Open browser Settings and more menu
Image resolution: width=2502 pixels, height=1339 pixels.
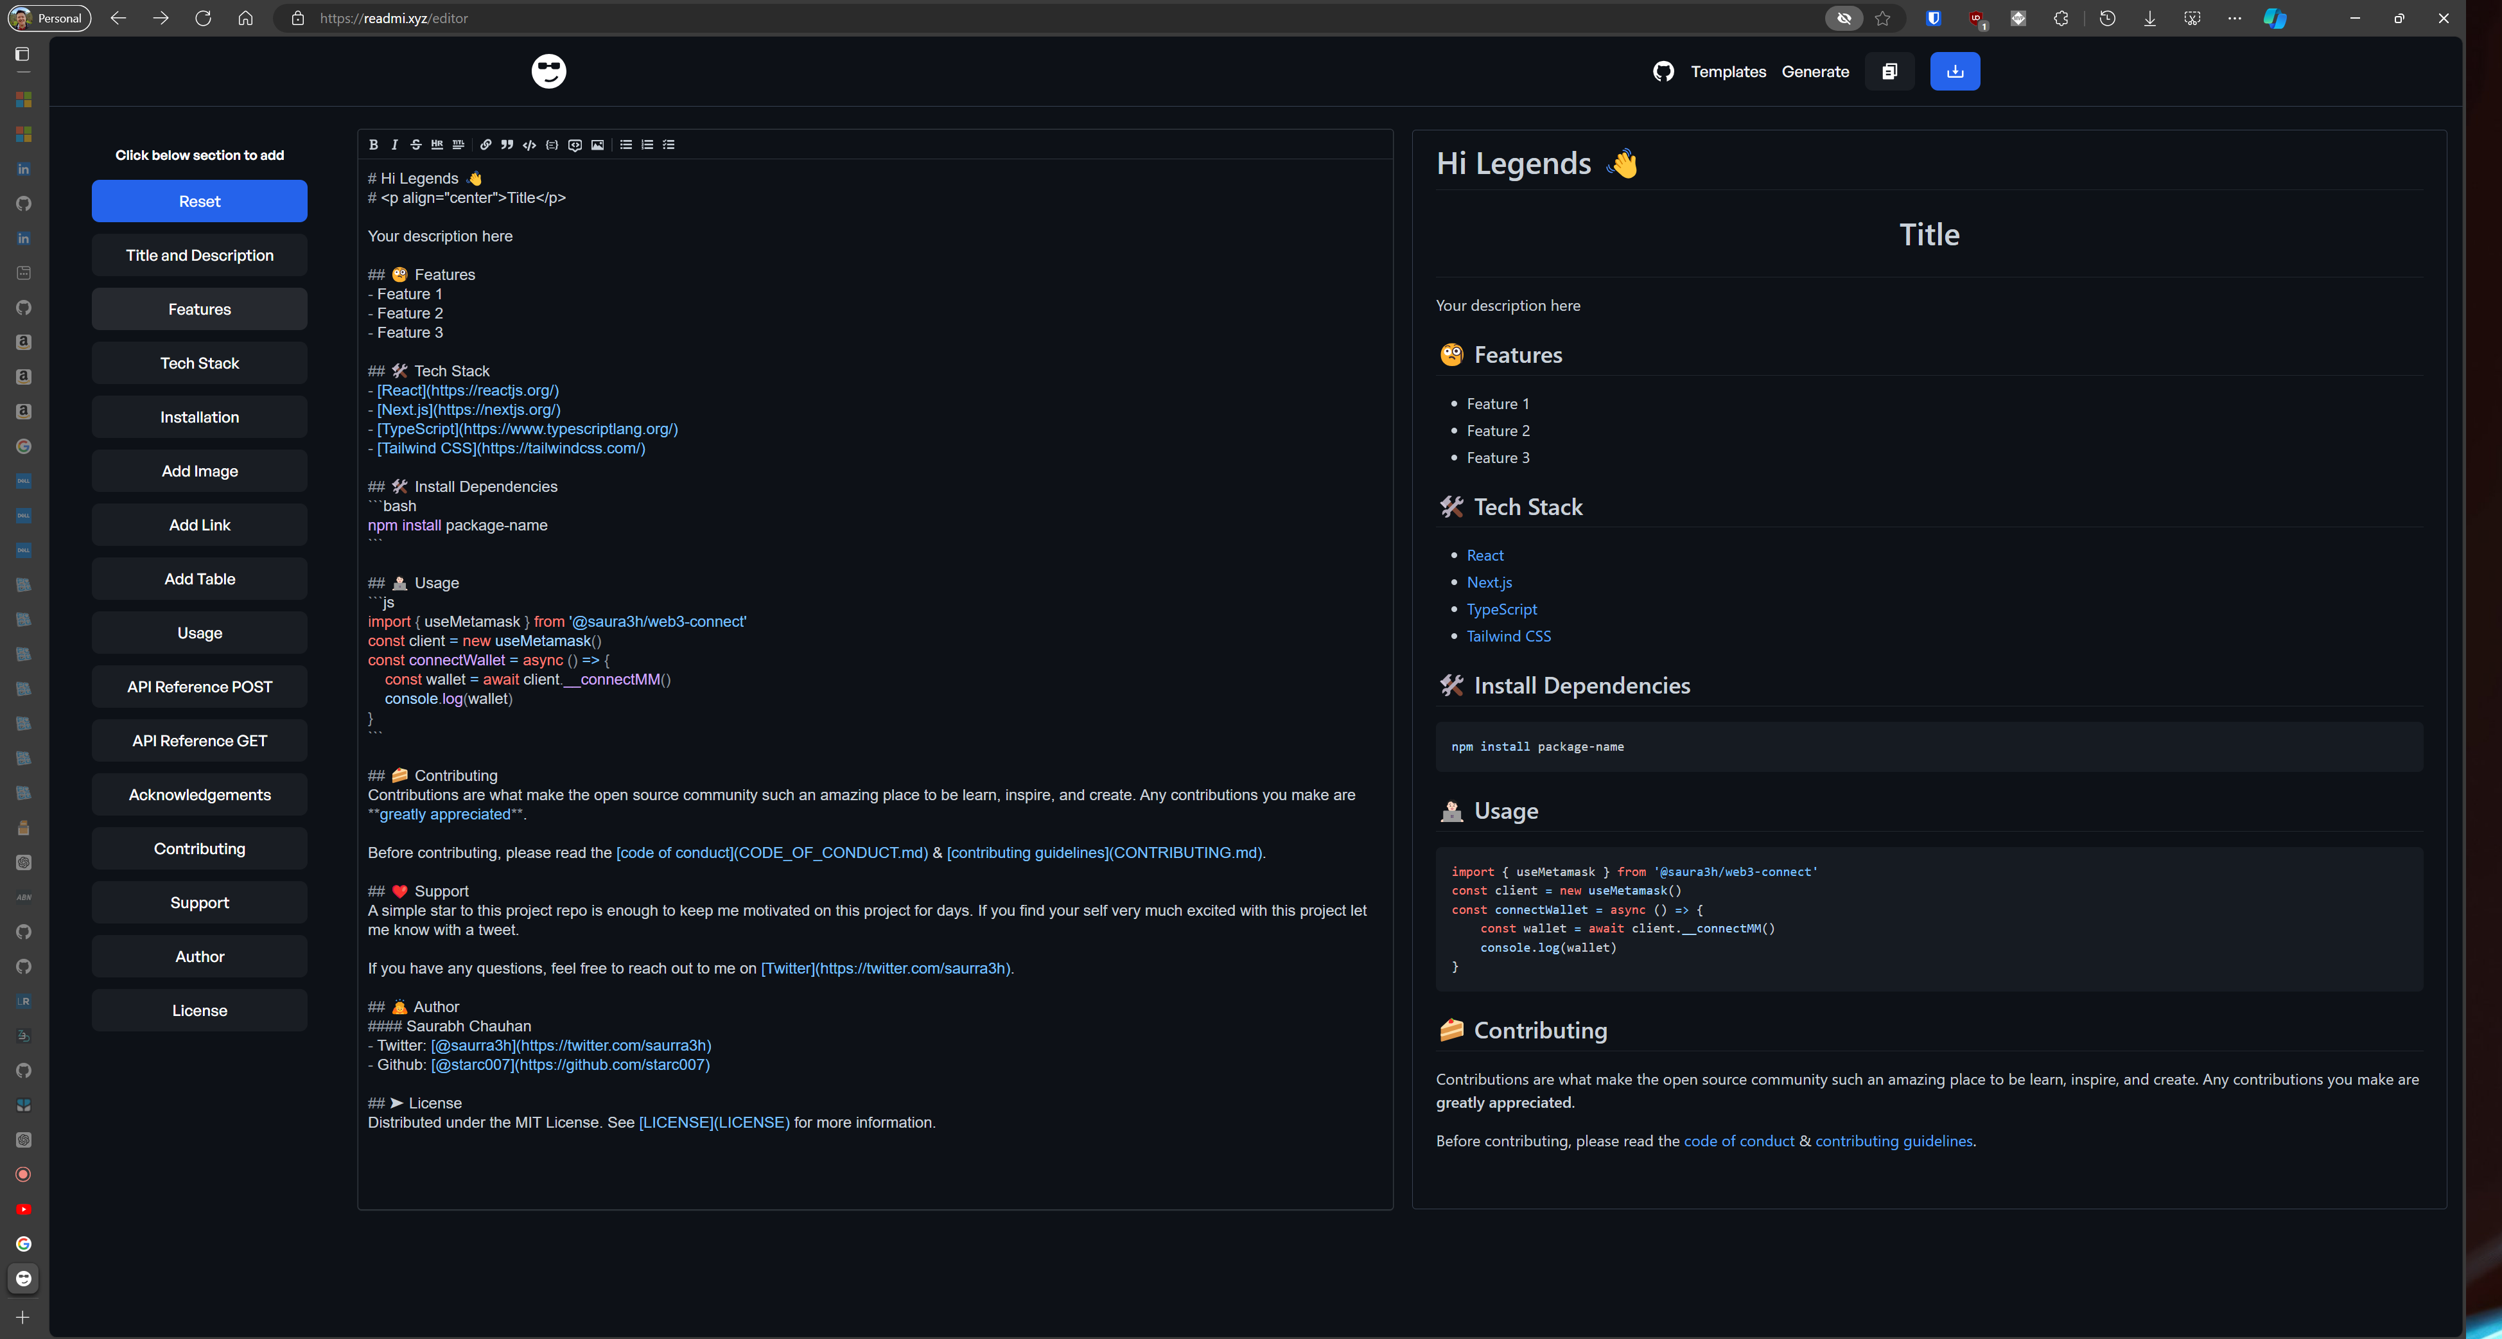click(2235, 19)
